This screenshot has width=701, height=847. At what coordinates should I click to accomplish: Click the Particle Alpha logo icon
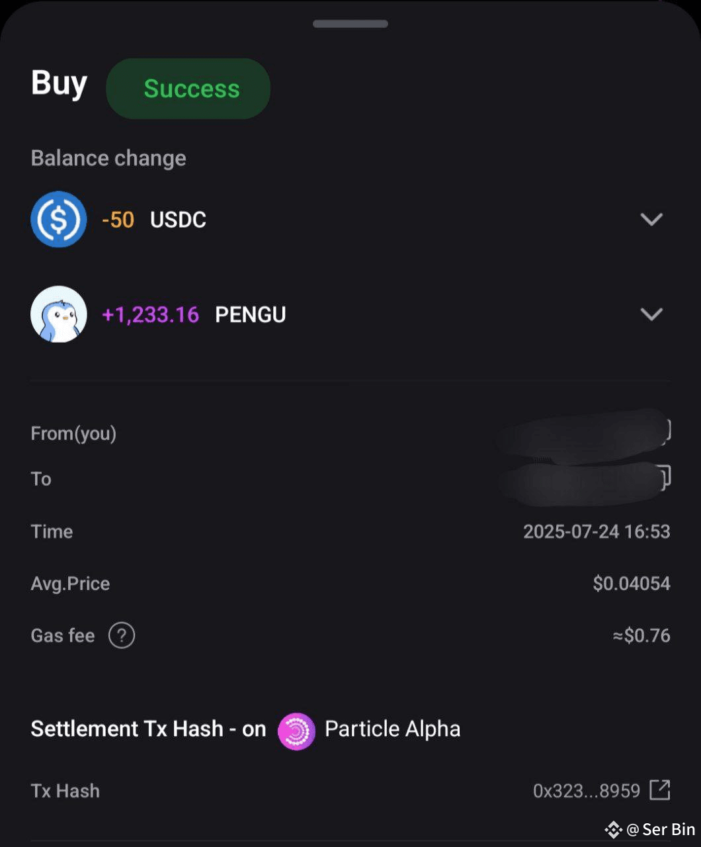pos(296,731)
